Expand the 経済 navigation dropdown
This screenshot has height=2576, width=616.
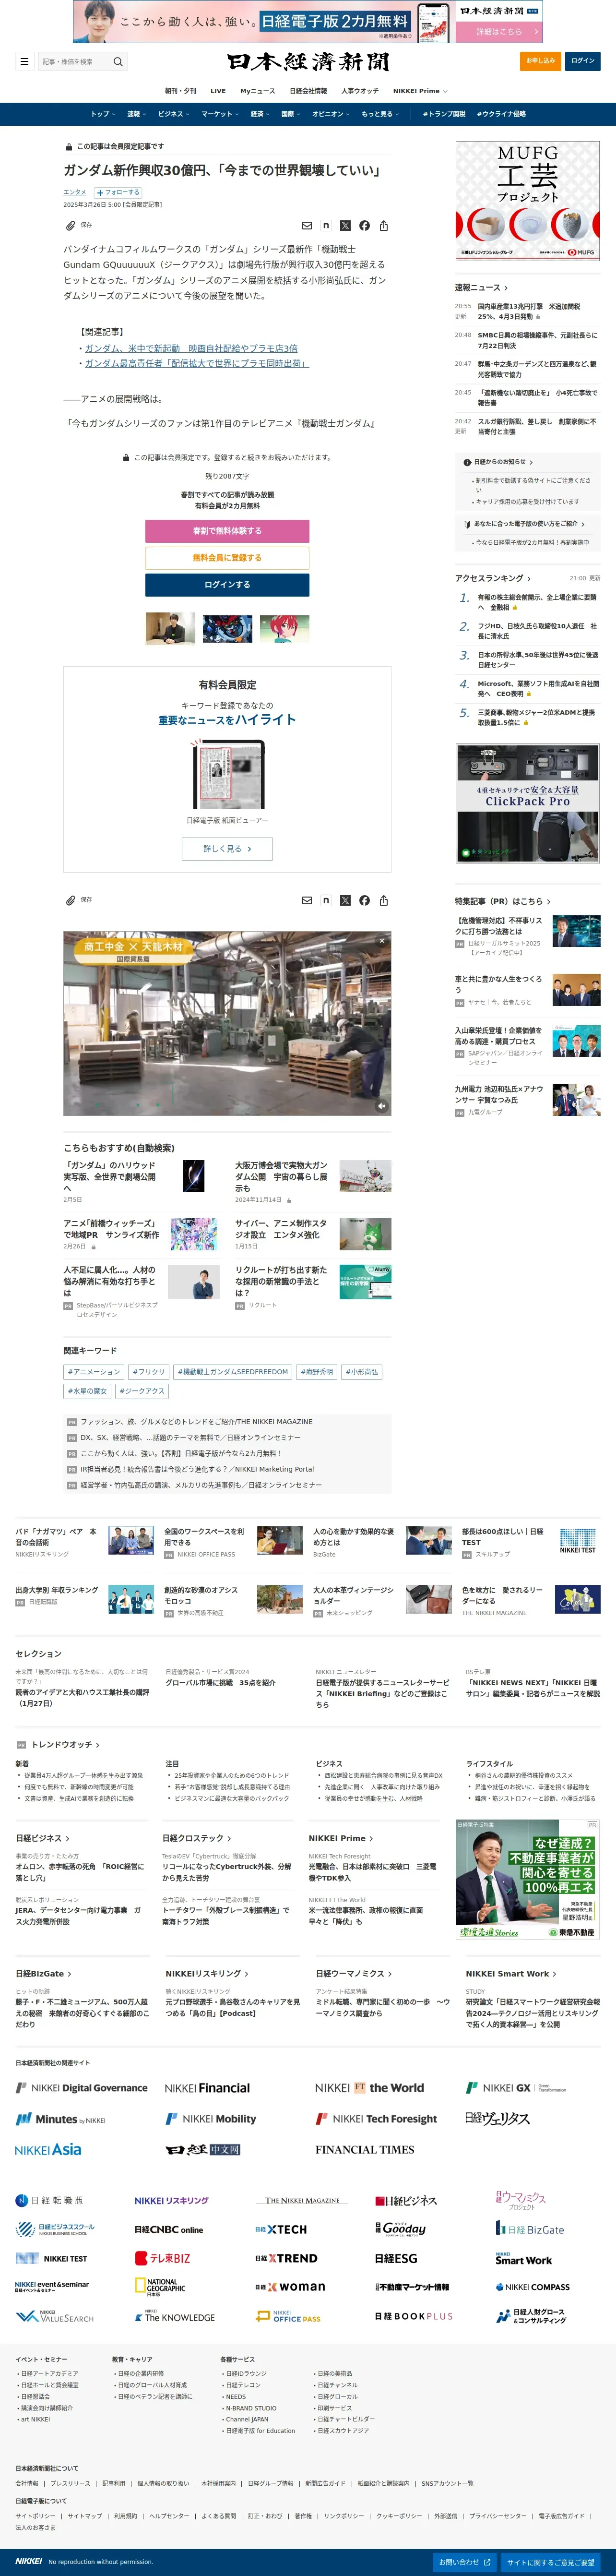(260, 114)
